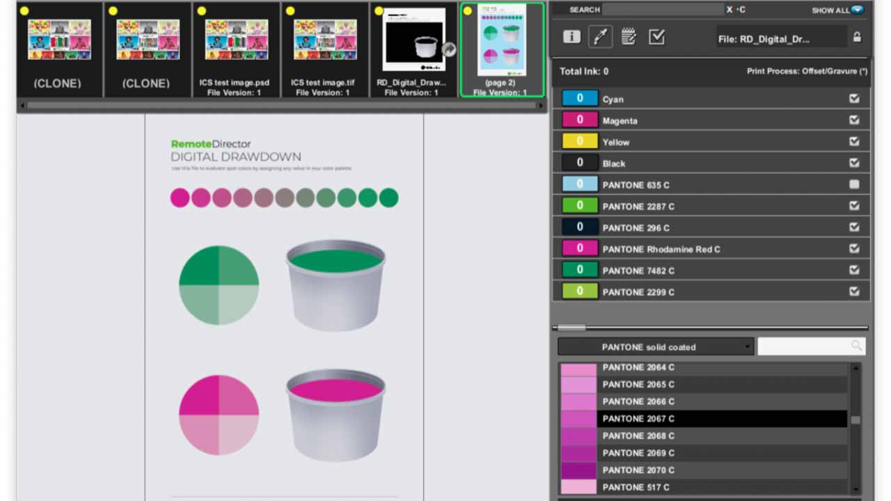Click the circular arrow icon on RD_Digital_Draw thumbnail
The image size is (891, 501).
[x=449, y=49]
